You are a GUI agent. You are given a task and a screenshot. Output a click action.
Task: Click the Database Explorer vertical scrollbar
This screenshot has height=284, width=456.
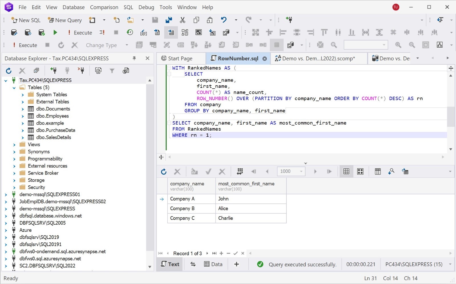pyautogui.click(x=150, y=167)
